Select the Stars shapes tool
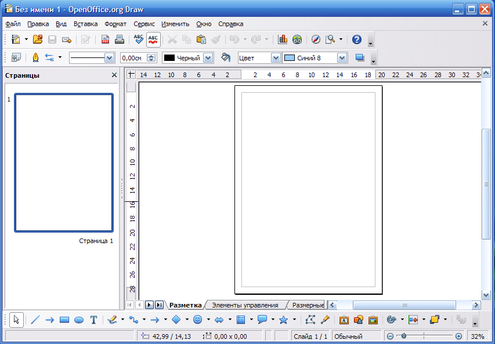This screenshot has width=495, height=344. pyautogui.click(x=283, y=320)
